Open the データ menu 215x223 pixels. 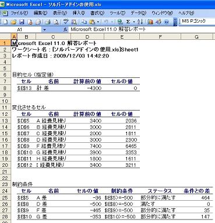pyautogui.click(x=138, y=13)
